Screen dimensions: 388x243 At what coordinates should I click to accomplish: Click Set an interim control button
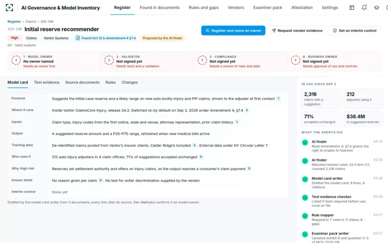click(355, 30)
